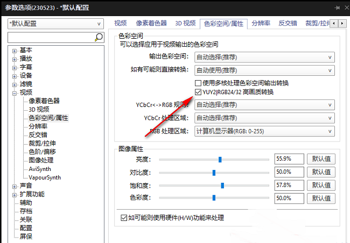Enable 使用多核处理色彩空间输出转换 checkbox

coord(198,83)
